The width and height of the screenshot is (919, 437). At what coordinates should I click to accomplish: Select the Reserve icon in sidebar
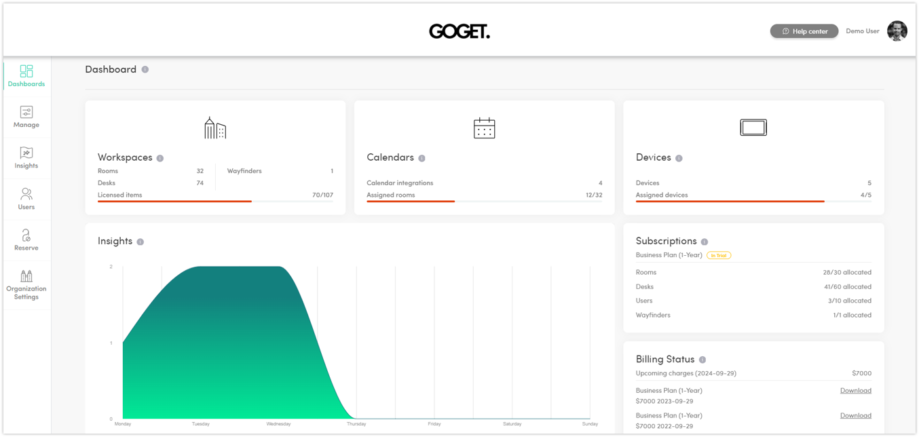tap(26, 236)
